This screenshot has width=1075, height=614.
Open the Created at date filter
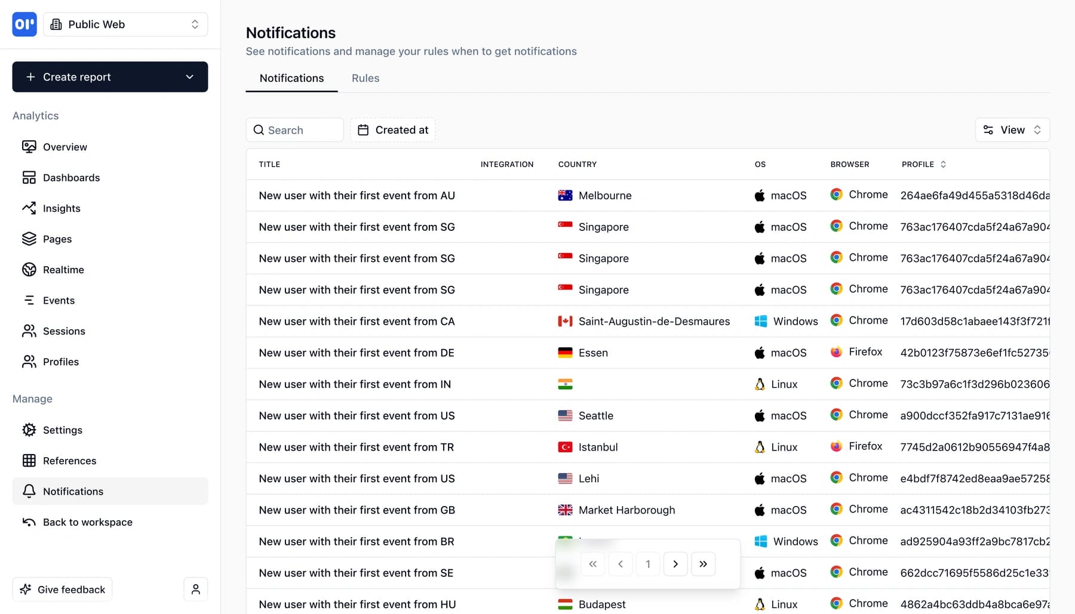click(392, 129)
